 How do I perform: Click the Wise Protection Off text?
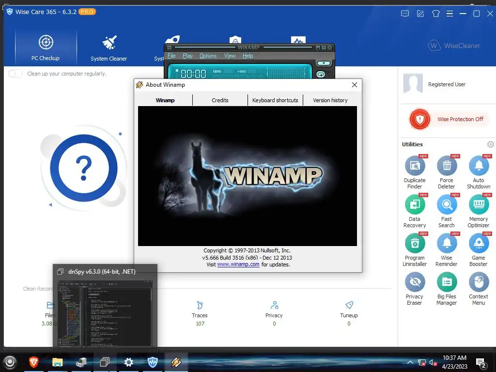point(460,119)
